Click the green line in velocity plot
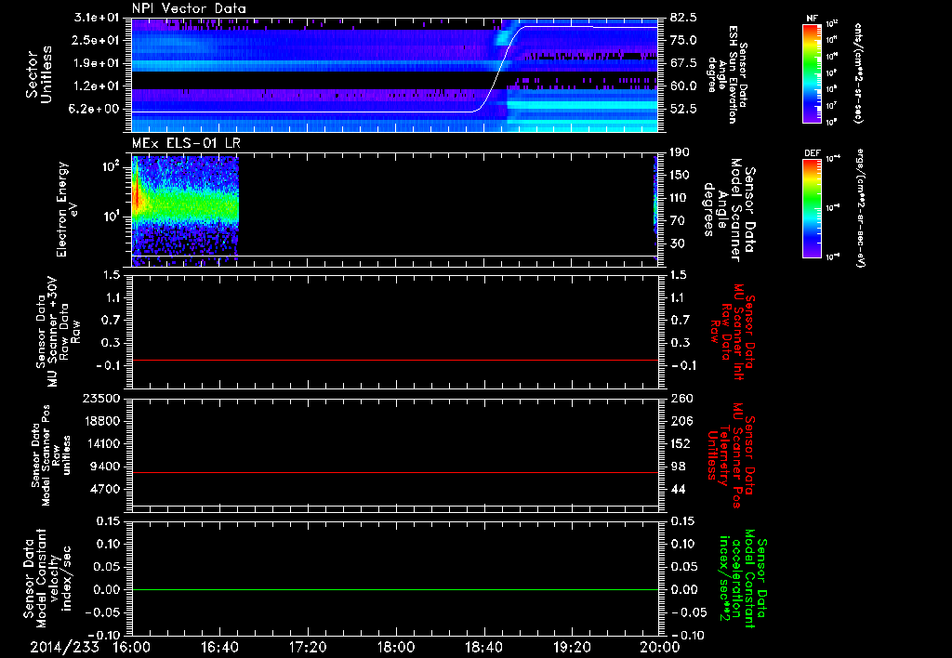The height and width of the screenshot is (658, 952). [394, 589]
